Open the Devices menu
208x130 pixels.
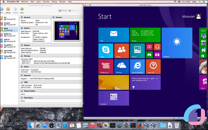click(46, 2)
